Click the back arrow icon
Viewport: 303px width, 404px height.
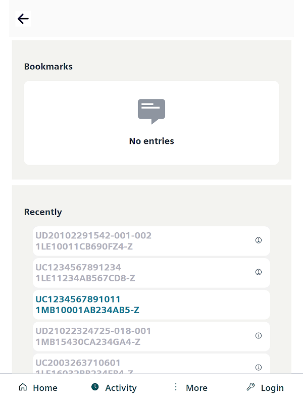[x=23, y=19]
